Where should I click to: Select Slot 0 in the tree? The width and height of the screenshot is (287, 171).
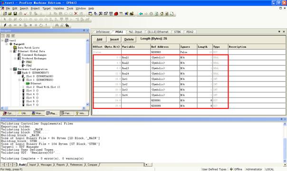click(x=39, y=76)
